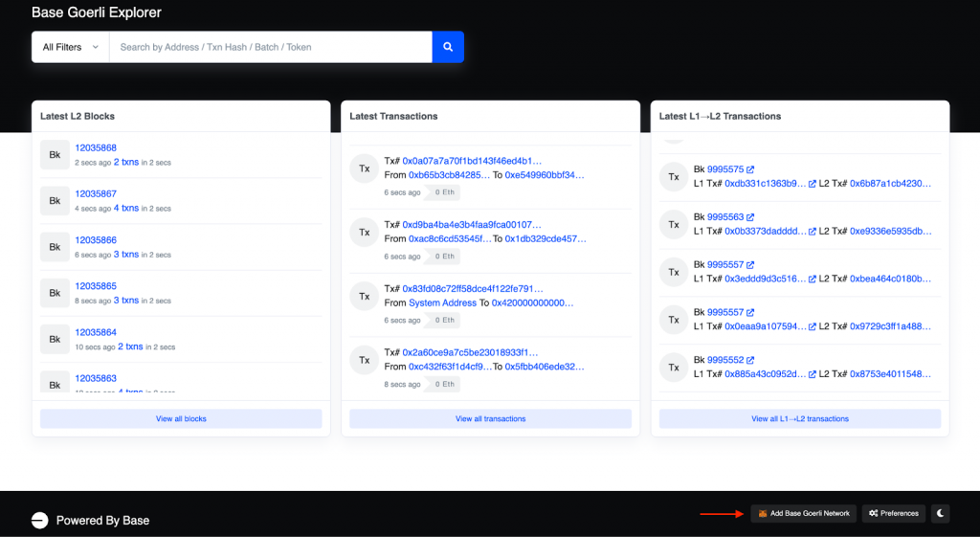Click Add Base Goerli Network button

point(804,513)
